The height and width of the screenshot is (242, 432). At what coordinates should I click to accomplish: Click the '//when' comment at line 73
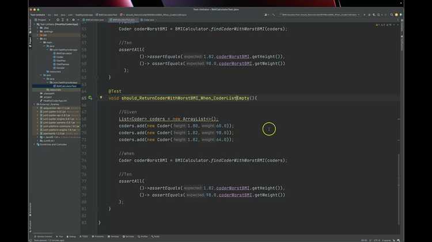127,153
